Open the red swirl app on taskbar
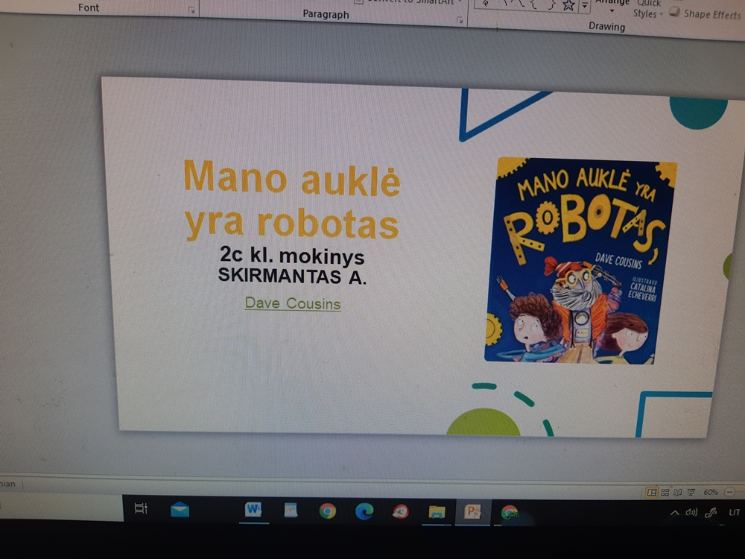 401,511
